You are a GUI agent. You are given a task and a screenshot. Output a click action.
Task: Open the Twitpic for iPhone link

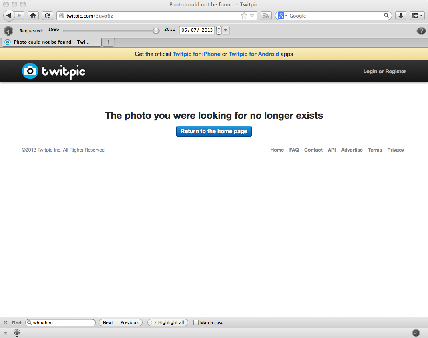(197, 54)
